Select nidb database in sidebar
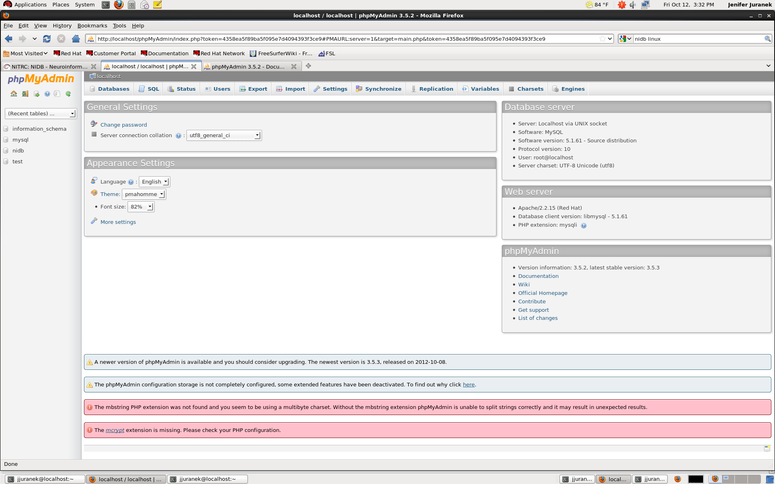This screenshot has width=775, height=484. pyautogui.click(x=18, y=151)
